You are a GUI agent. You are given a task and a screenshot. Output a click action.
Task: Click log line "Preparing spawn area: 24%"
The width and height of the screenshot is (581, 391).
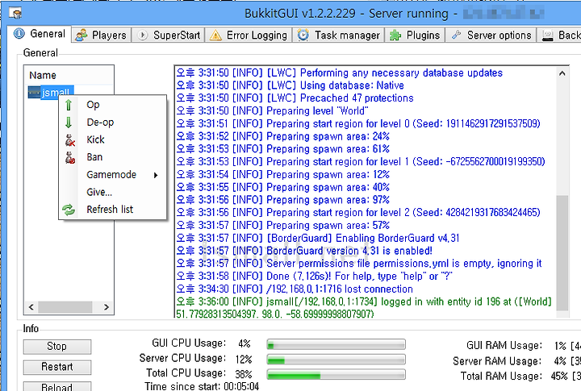[283, 136]
